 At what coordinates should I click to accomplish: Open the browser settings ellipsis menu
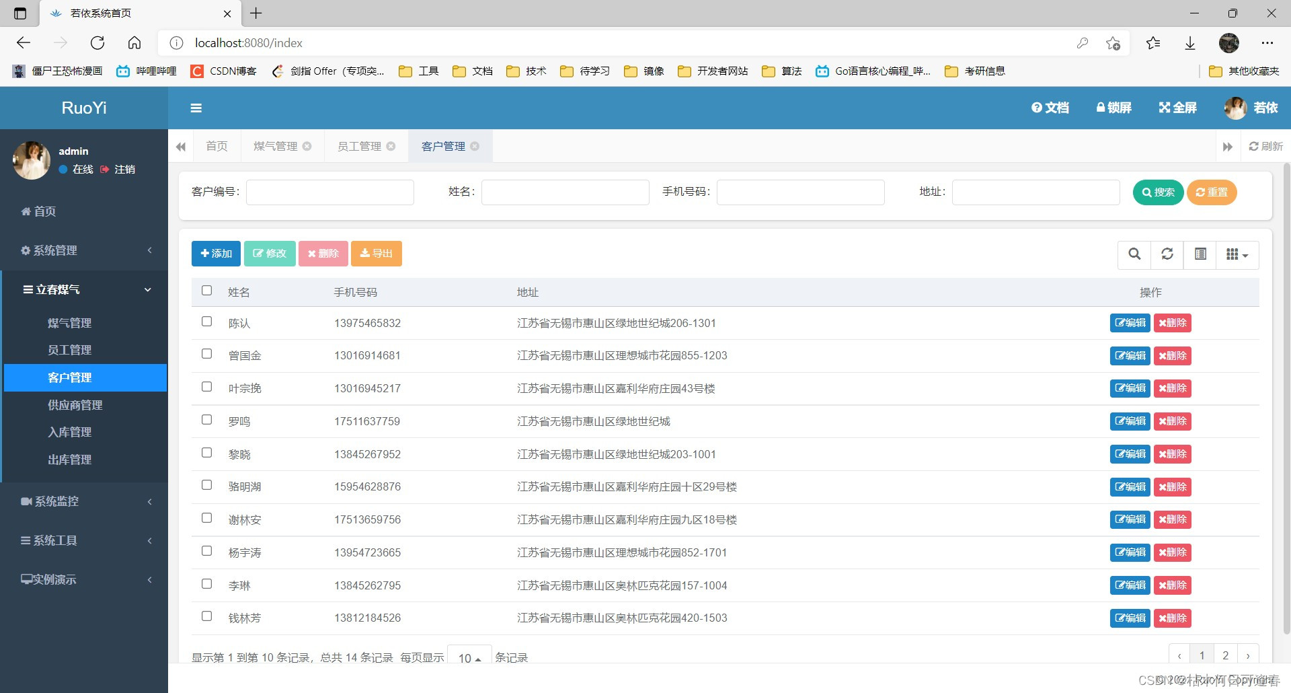(x=1267, y=43)
